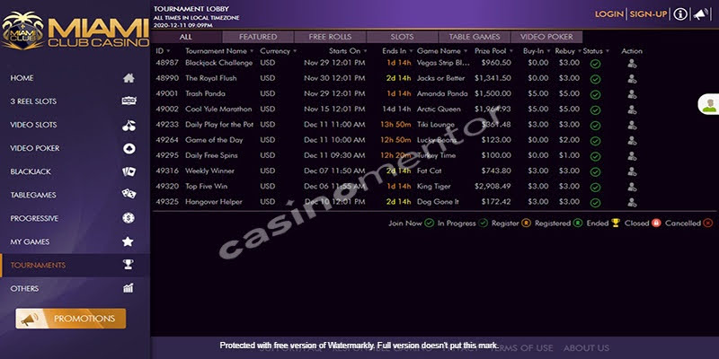Open the Status column filter arrow
Image resolution: width=719 pixels, height=359 pixels.
(x=608, y=51)
